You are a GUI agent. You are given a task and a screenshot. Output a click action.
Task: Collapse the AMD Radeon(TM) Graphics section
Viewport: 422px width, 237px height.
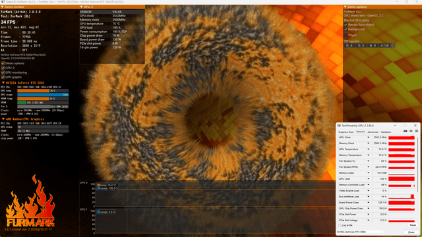(3, 119)
